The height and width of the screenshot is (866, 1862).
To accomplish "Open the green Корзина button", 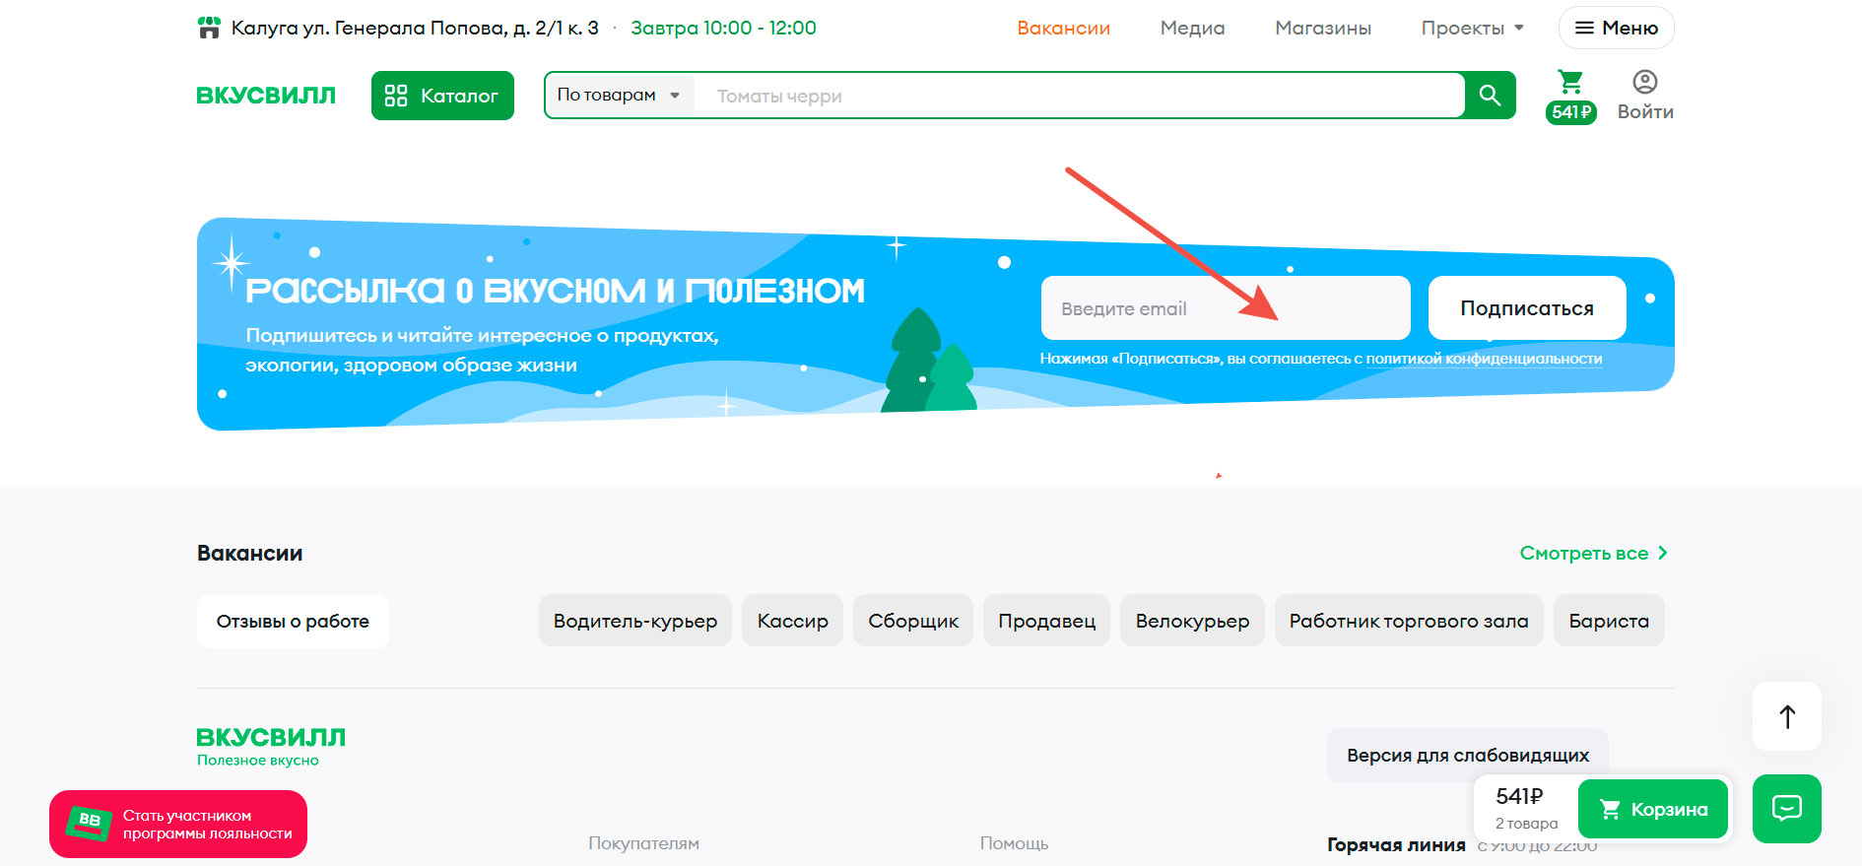I will click(1653, 809).
